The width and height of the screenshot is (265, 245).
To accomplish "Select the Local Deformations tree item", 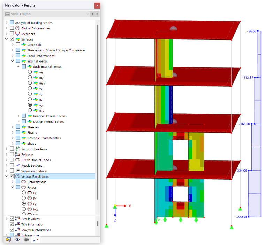I will pyautogui.click(x=41, y=56).
